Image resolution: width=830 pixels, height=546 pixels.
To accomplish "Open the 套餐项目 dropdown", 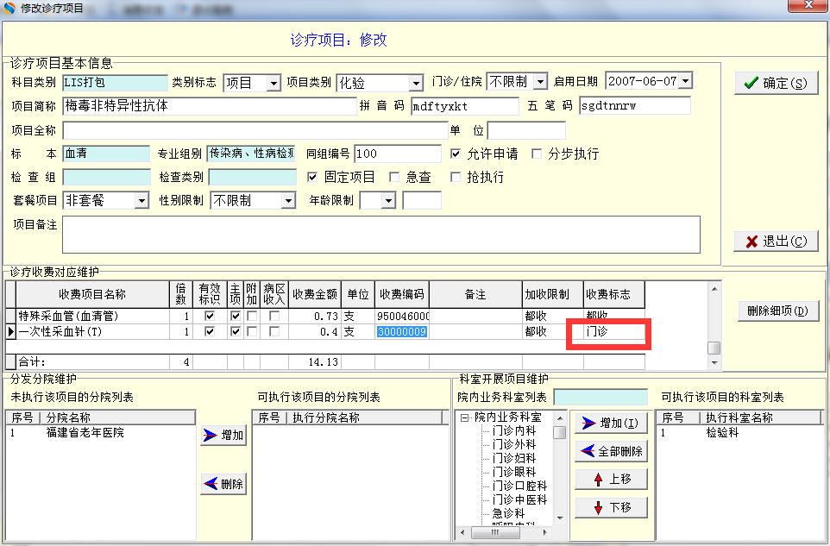I will click(141, 200).
